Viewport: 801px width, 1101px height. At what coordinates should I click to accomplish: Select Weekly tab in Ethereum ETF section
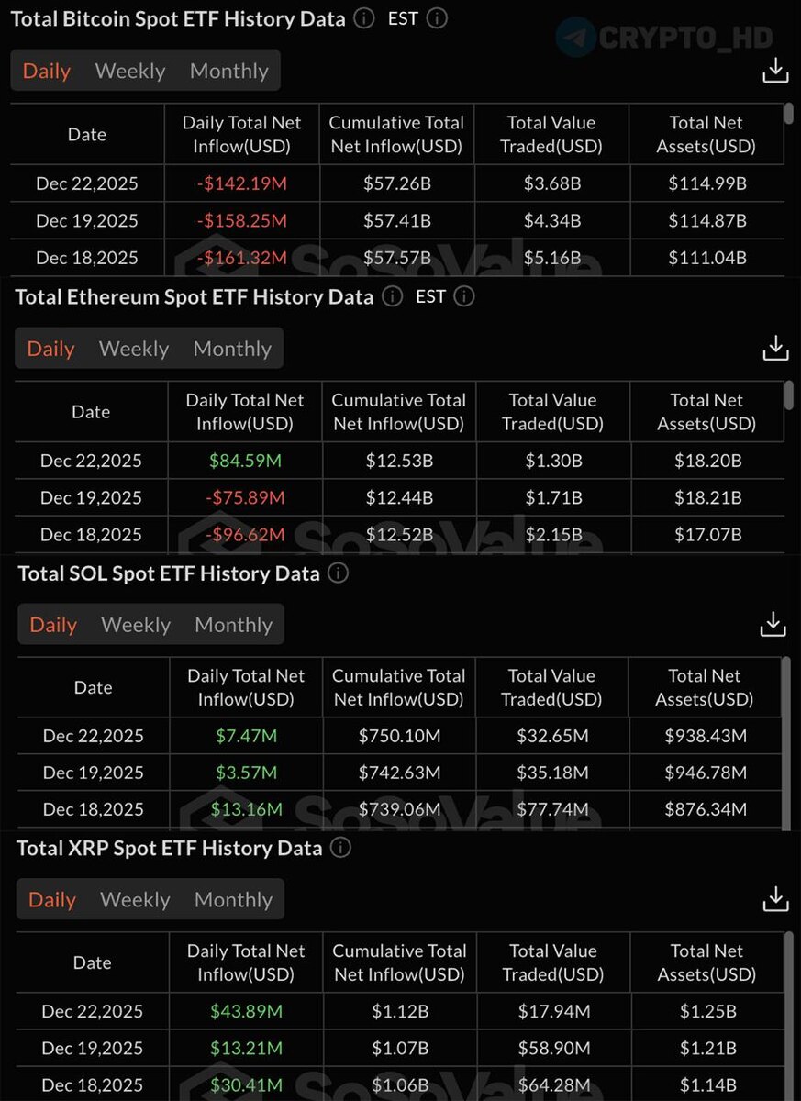(134, 349)
